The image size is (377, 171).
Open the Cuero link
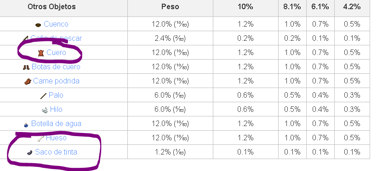(x=56, y=52)
